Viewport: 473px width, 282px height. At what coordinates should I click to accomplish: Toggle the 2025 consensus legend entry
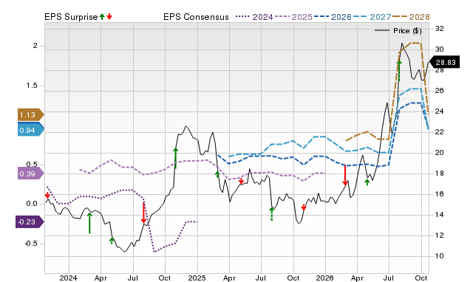pyautogui.click(x=293, y=17)
